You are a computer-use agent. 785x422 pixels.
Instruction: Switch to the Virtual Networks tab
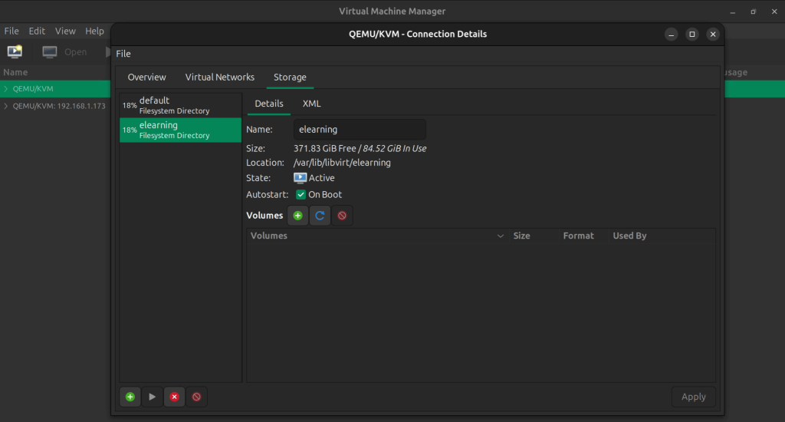pos(220,77)
